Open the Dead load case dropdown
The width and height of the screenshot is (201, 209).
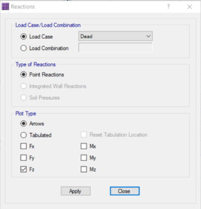116,36
